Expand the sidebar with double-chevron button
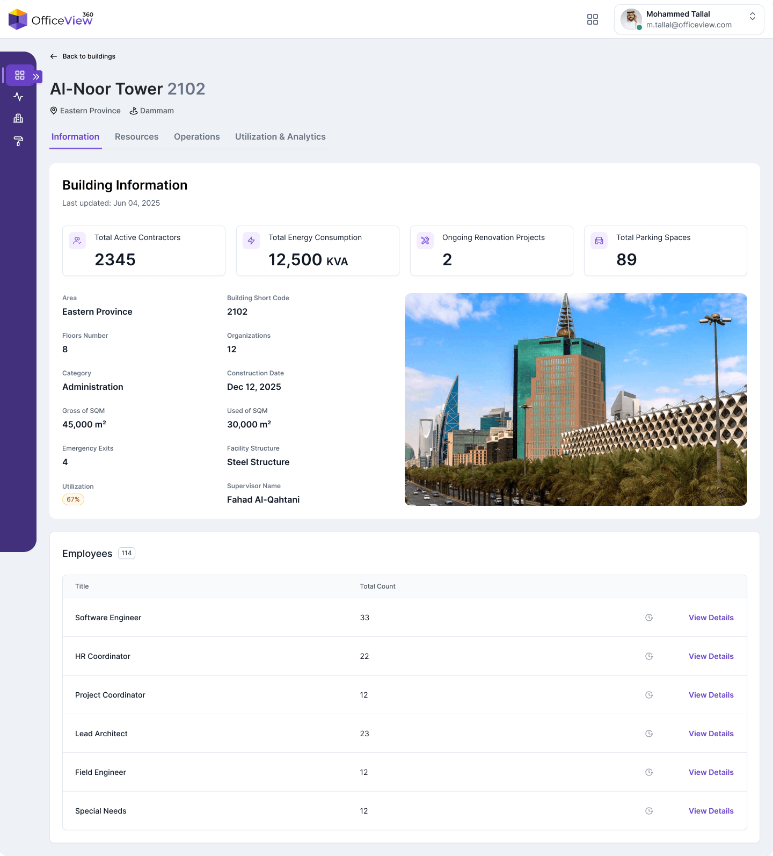Image resolution: width=773 pixels, height=856 pixels. [x=37, y=77]
